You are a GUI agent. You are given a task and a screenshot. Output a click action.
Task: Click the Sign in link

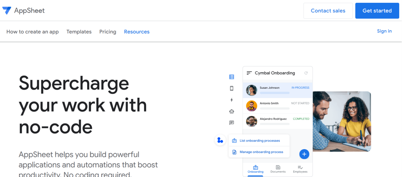[384, 31]
